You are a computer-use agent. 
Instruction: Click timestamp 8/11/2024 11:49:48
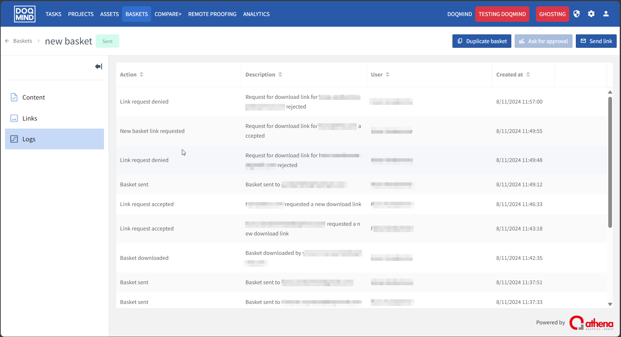(x=519, y=160)
